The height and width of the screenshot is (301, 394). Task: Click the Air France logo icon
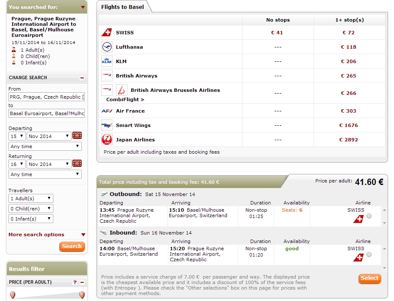pos(107,111)
